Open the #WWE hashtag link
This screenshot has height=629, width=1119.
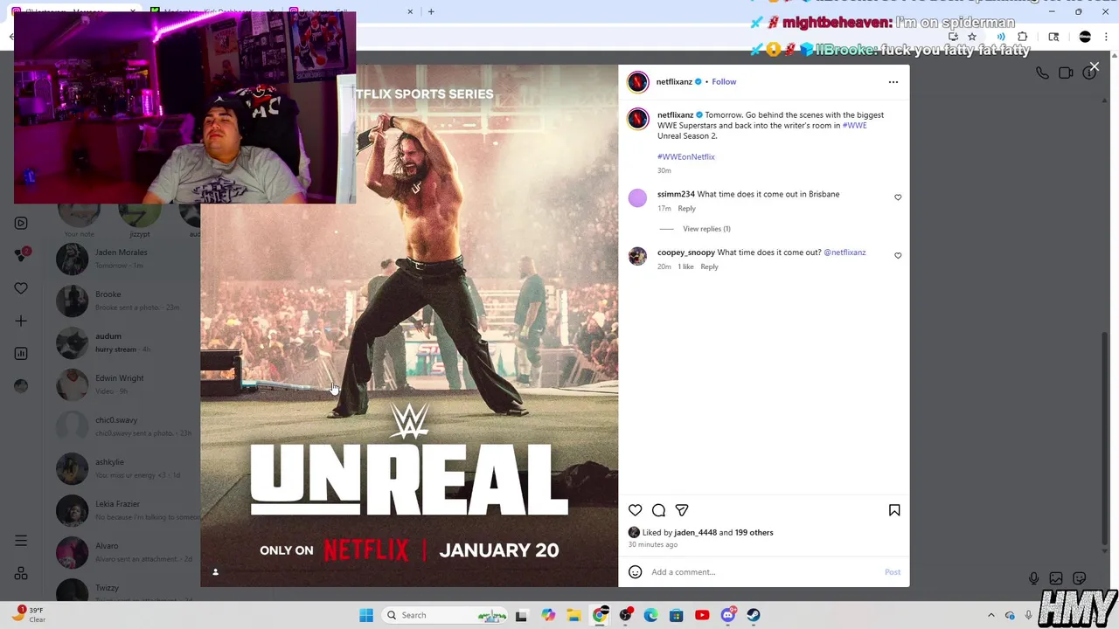855,126
